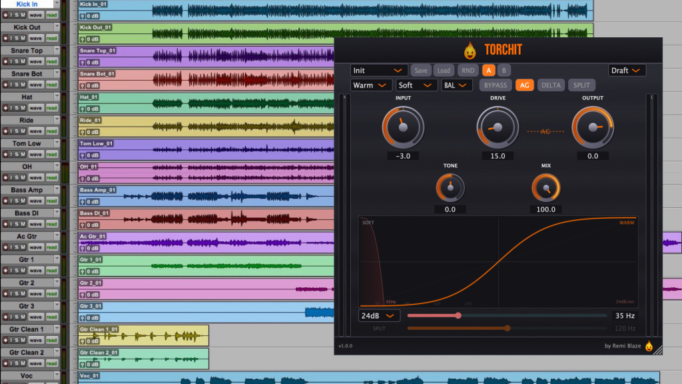This screenshot has width=682, height=384.
Task: Solo the Kick In track
Action: [x=17, y=15]
